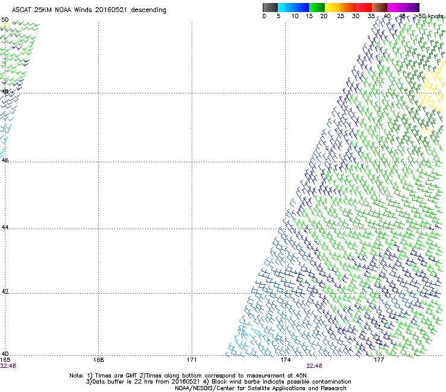Click the '35' label under the color legend
Image resolution: width=446 pixels, height=392 pixels.
click(371, 16)
